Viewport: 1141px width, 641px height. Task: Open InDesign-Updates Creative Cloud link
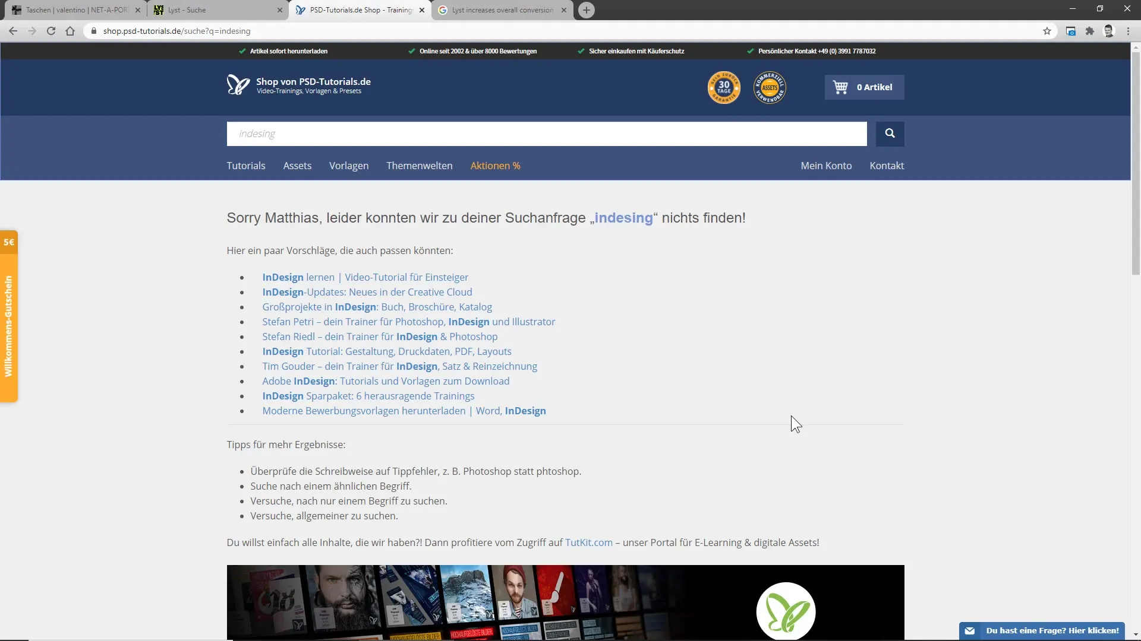pos(367,292)
